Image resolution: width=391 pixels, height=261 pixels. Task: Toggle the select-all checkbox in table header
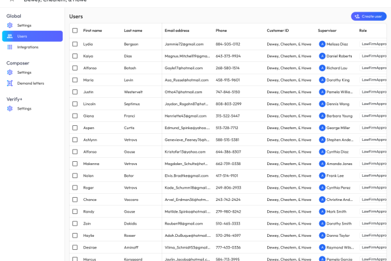tap(75, 31)
